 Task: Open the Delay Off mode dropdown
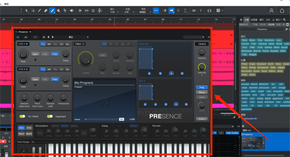click(x=121, y=126)
